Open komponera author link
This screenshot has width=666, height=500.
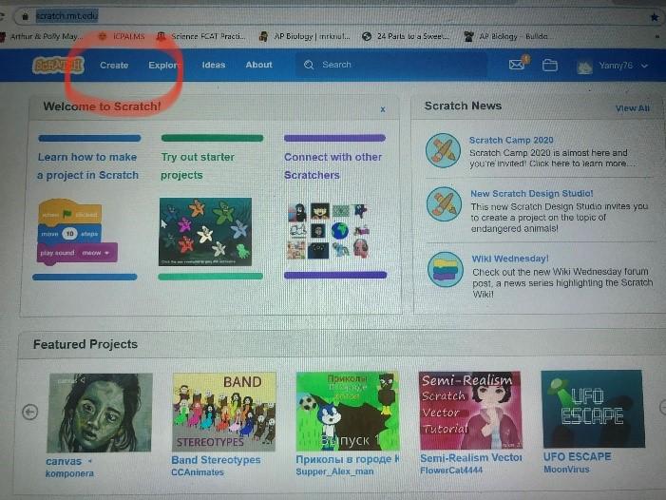69,473
